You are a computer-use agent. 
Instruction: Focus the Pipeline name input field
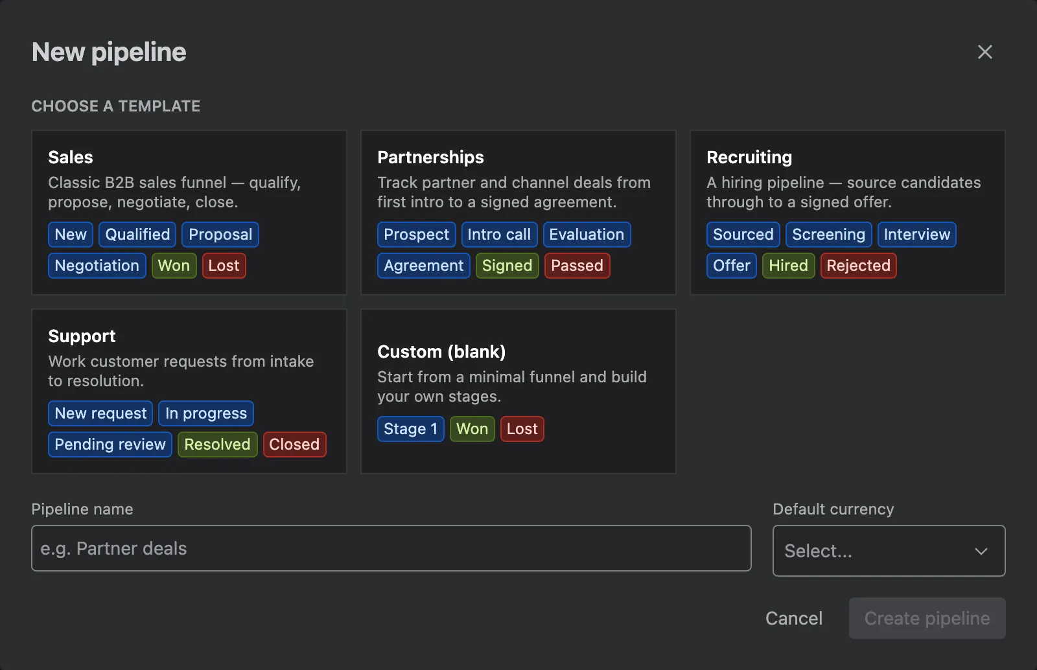[x=391, y=548]
